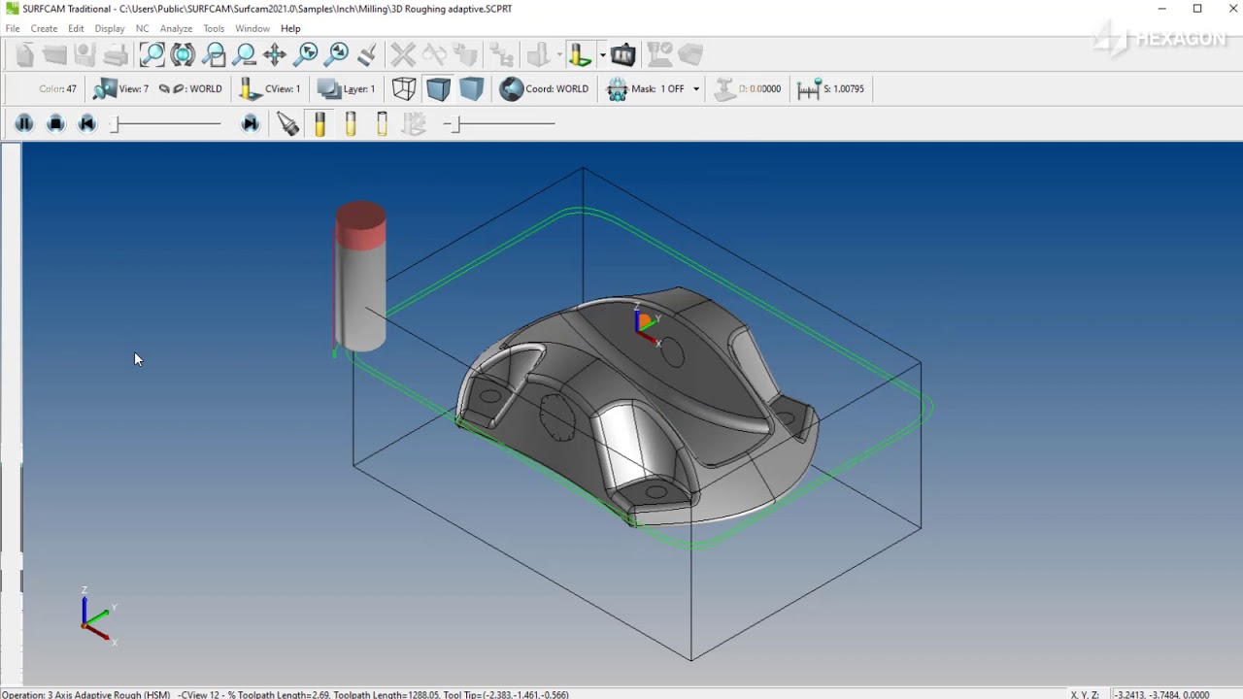Toggle the tool holder display icon
Screen dimensions: 1243x699
point(287,123)
